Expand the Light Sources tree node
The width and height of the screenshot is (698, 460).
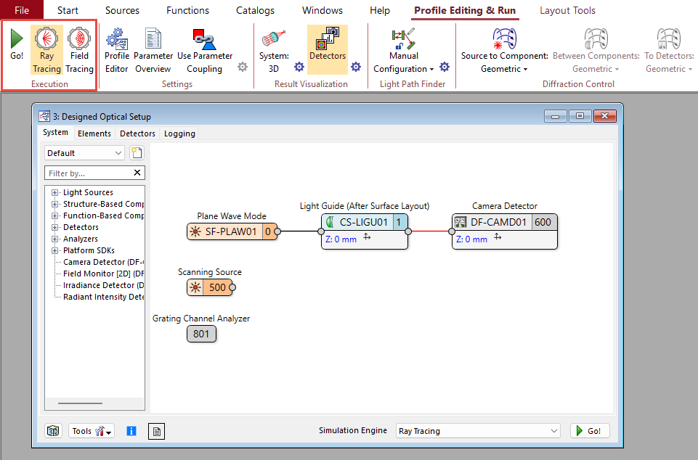55,192
